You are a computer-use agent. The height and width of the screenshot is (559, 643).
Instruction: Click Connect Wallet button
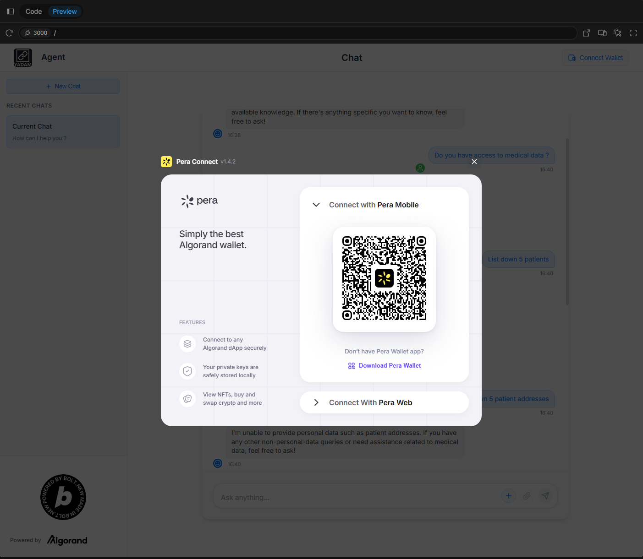click(595, 58)
